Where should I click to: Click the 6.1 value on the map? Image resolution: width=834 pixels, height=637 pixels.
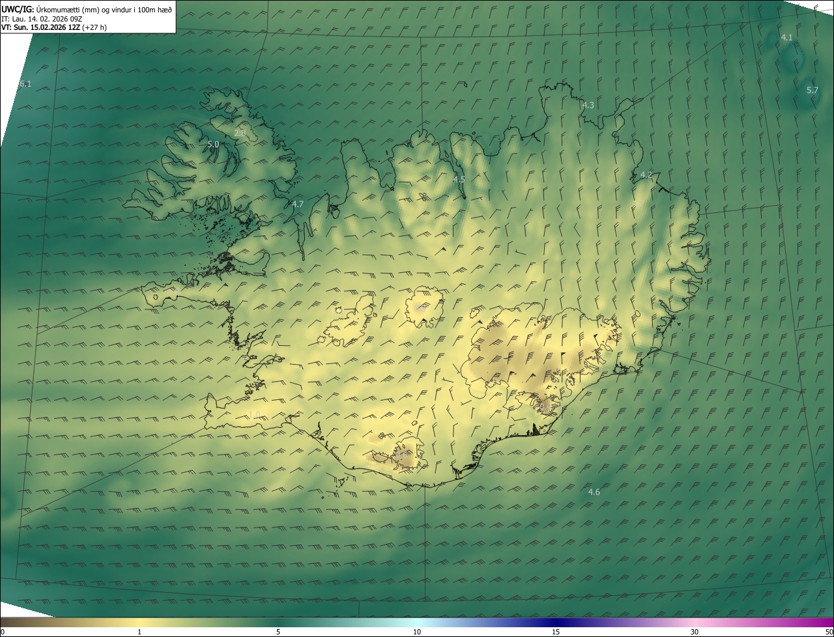pos(25,84)
